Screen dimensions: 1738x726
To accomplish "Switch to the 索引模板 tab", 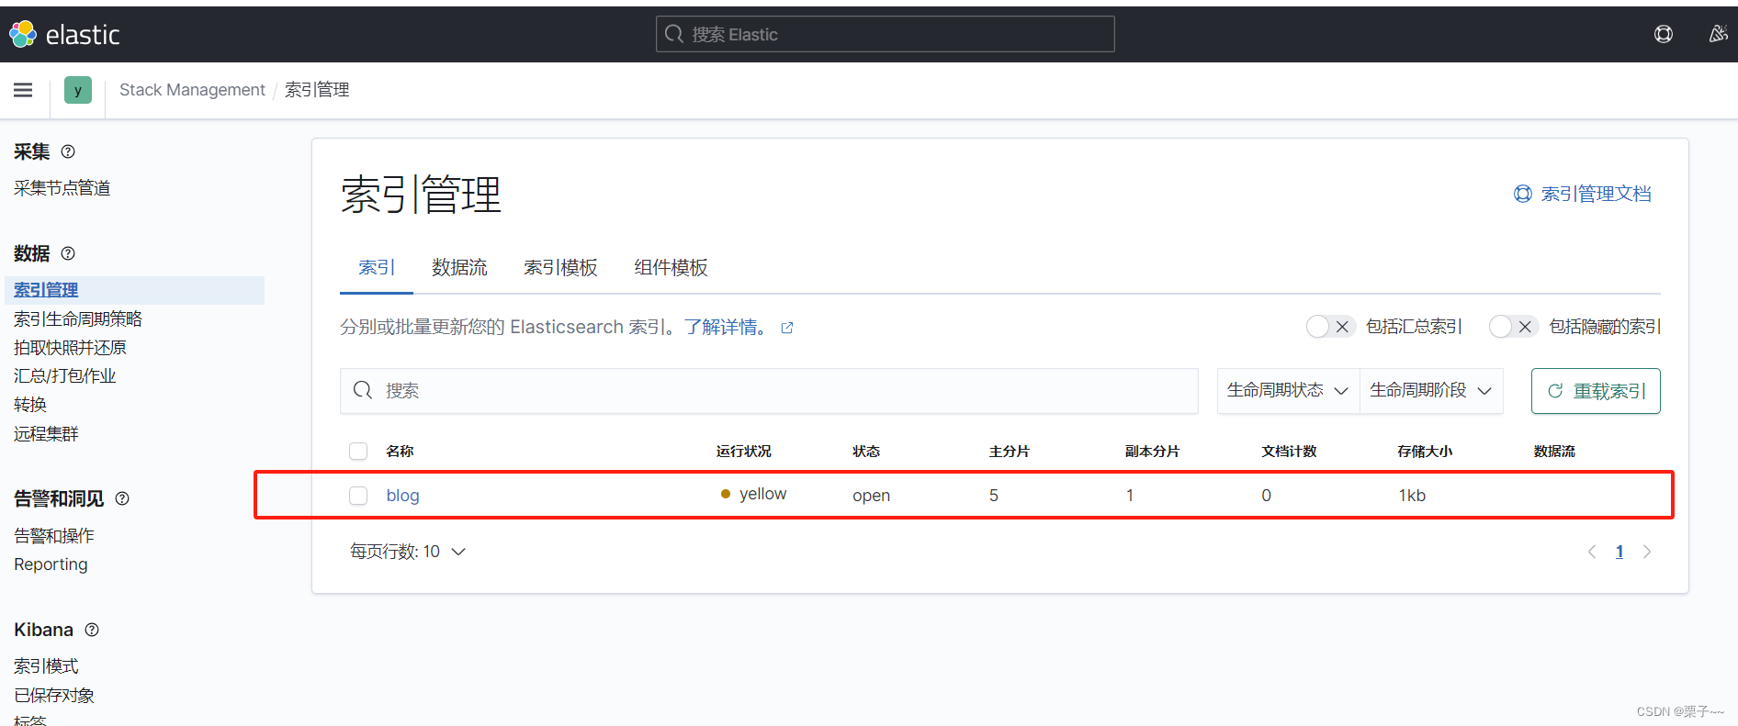I will pyautogui.click(x=560, y=268).
